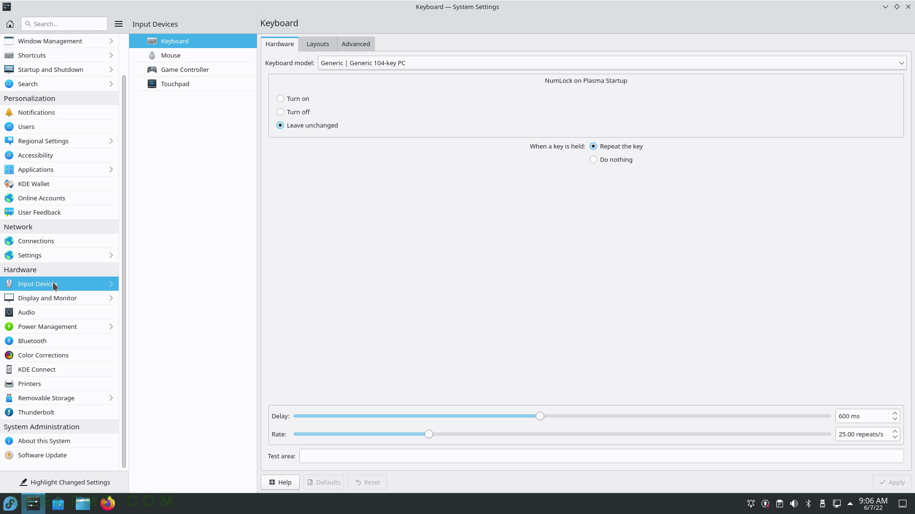Click the sidebar vertical scrollbar
The image size is (915, 514).
pyautogui.click(x=124, y=271)
